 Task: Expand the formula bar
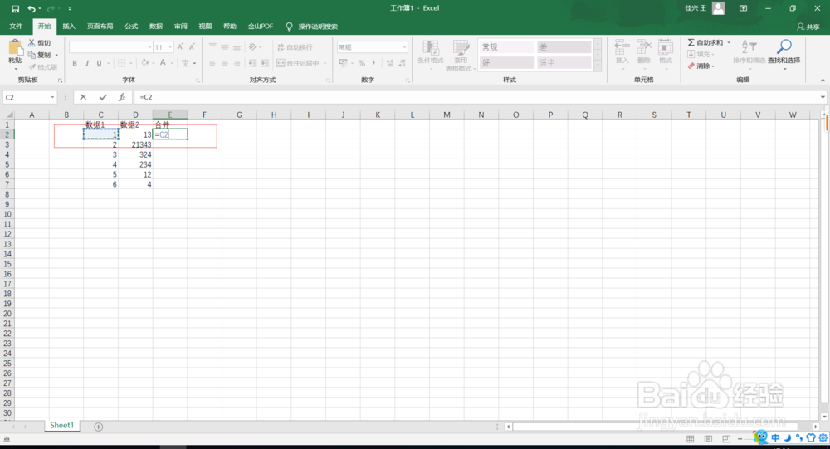823,97
